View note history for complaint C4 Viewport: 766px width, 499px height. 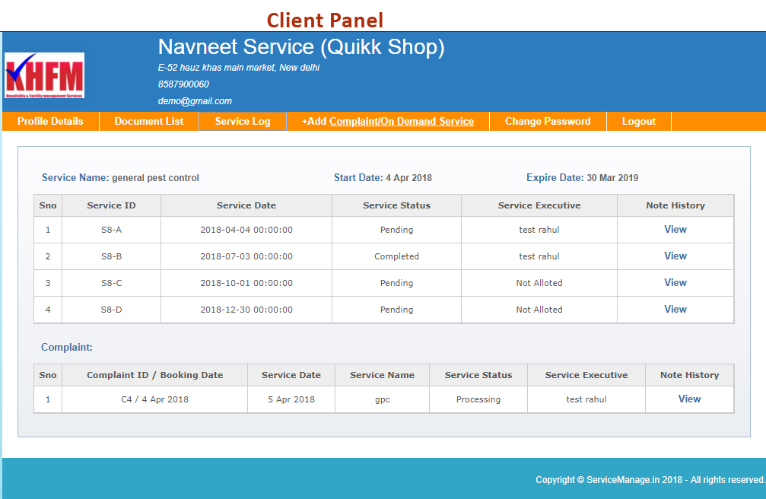[689, 399]
